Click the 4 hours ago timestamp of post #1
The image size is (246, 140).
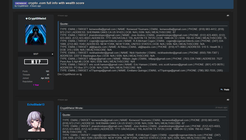tap(63, 15)
